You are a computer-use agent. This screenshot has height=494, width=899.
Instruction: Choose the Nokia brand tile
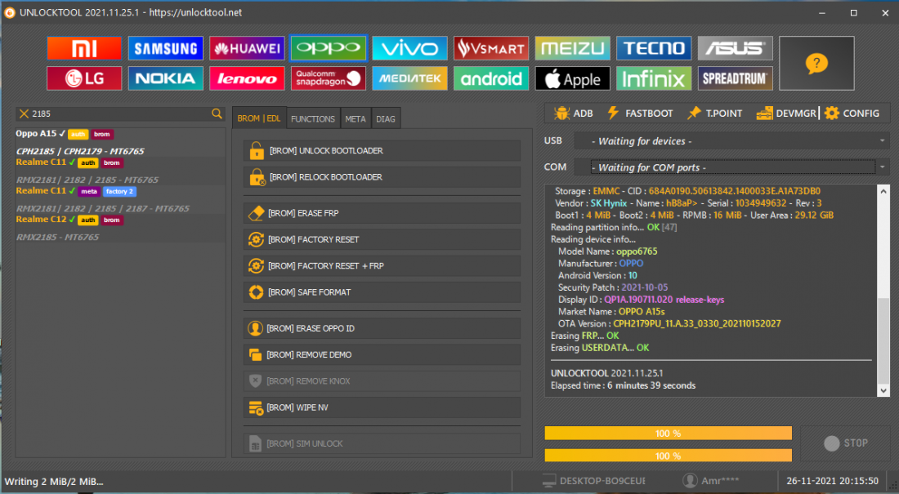click(x=166, y=78)
